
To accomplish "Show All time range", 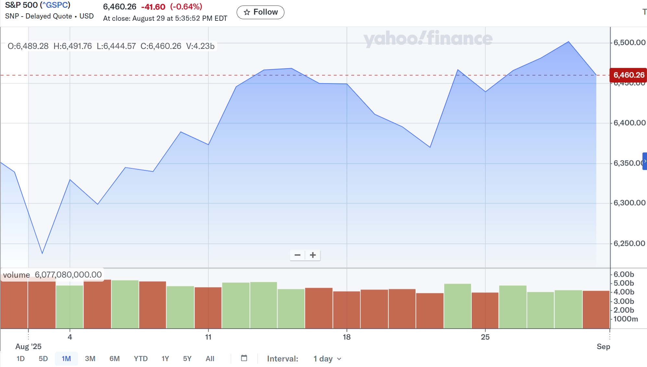I will click(x=210, y=359).
